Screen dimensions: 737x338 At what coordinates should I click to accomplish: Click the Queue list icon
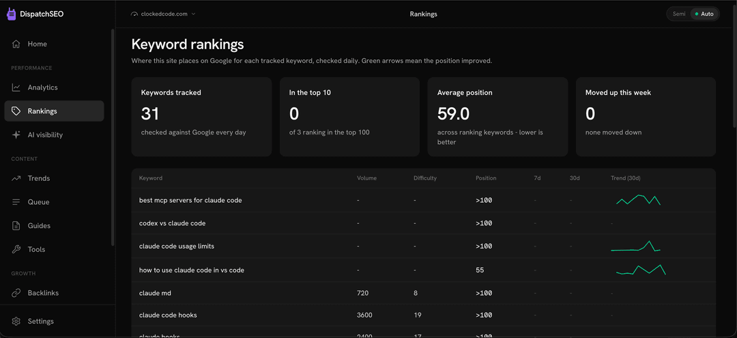(x=16, y=202)
